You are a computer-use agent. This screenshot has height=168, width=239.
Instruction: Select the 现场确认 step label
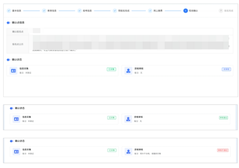coord(193,11)
